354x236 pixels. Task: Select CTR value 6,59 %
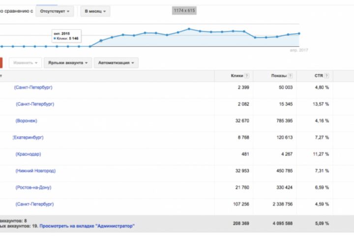click(322, 187)
